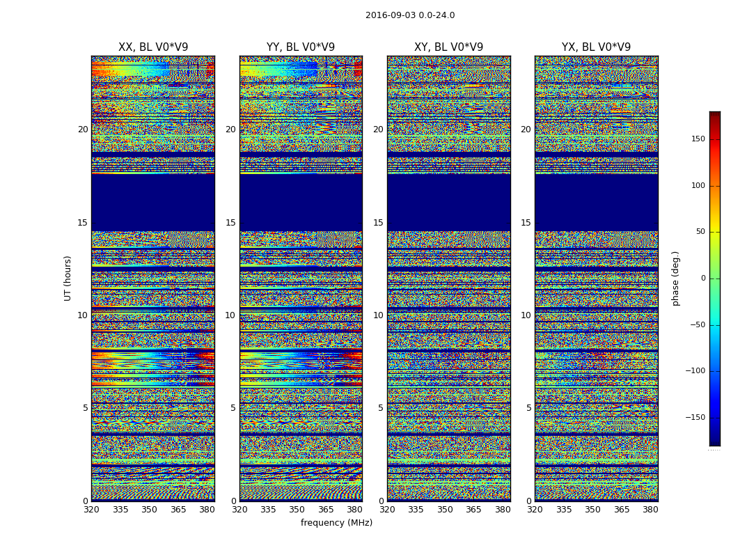
Task: Click y-axis tick "5" of XX panel
Action: tap(85, 408)
